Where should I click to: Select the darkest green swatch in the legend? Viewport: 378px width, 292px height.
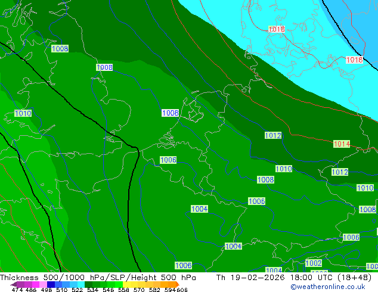(x=88, y=284)
